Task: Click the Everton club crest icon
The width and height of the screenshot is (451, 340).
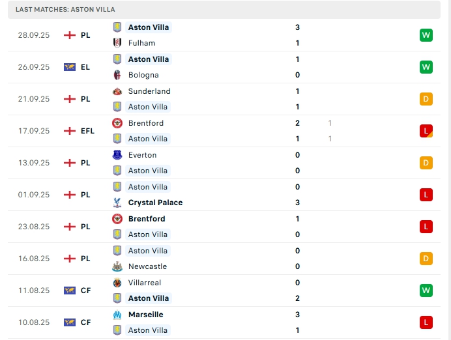Action: [x=117, y=155]
